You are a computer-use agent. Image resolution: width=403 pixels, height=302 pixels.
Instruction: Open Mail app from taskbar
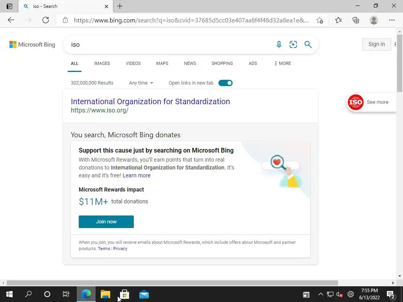click(x=144, y=294)
